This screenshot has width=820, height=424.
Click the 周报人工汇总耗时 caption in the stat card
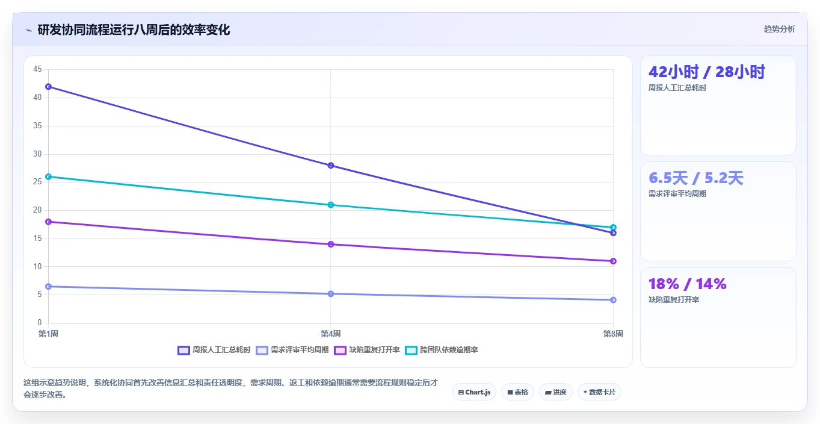(677, 88)
